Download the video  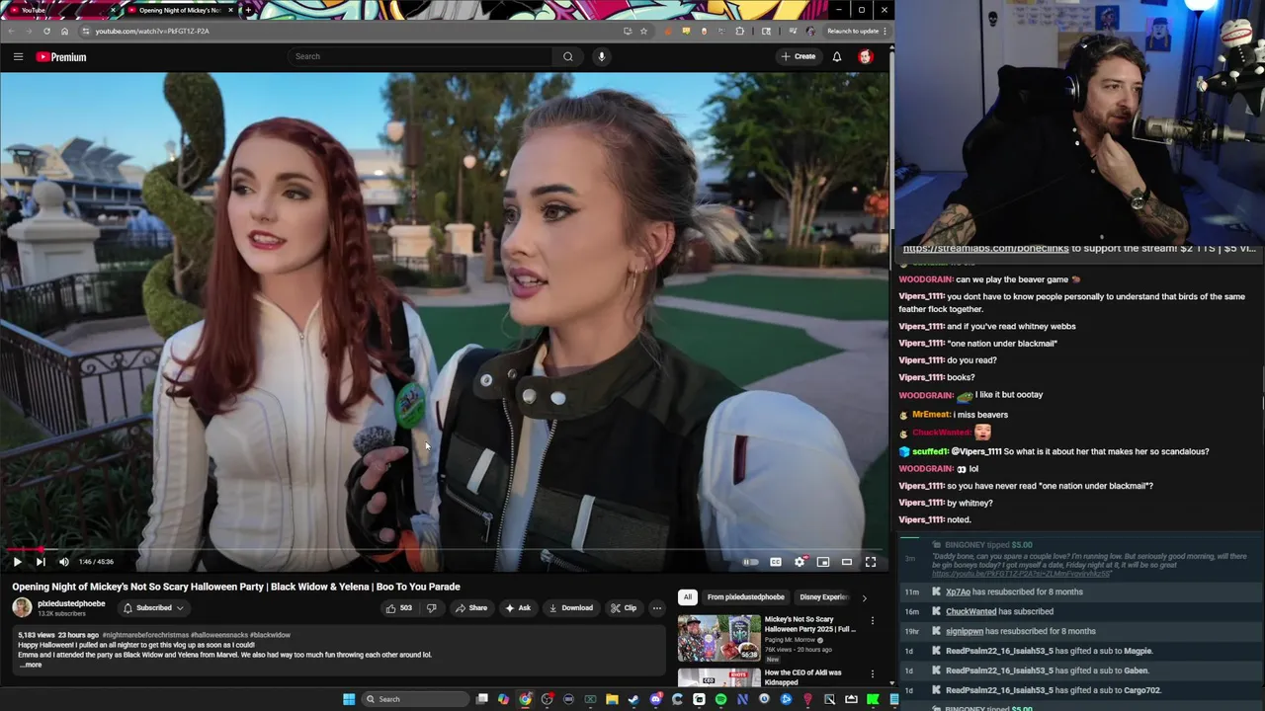tap(570, 608)
